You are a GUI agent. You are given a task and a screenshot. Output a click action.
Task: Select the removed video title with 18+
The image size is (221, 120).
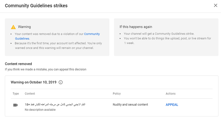55,104
